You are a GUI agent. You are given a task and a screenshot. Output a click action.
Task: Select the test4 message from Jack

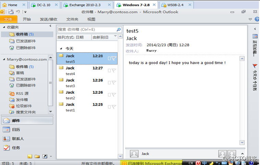87,71
